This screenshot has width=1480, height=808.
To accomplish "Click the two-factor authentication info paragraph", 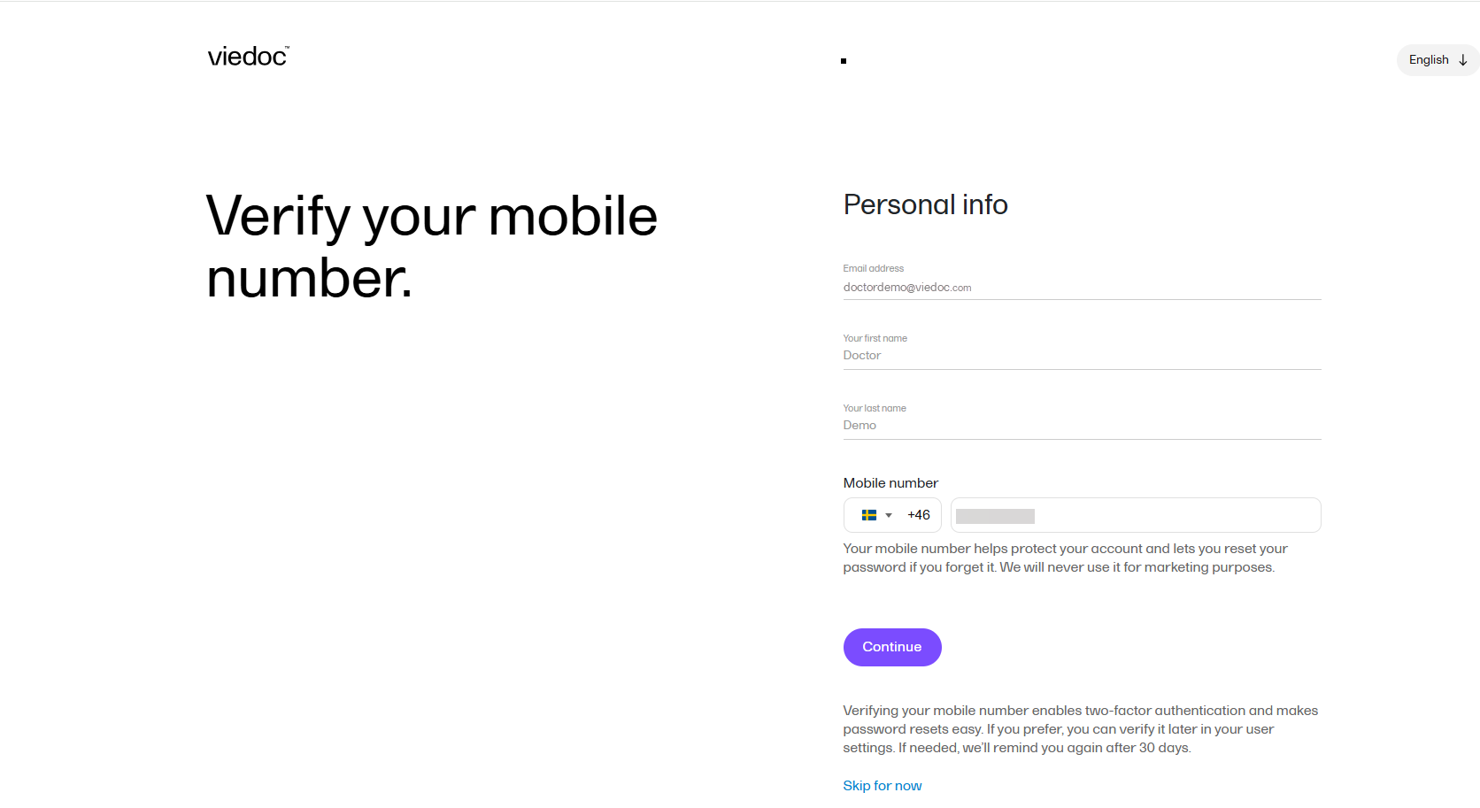I will tap(1080, 729).
